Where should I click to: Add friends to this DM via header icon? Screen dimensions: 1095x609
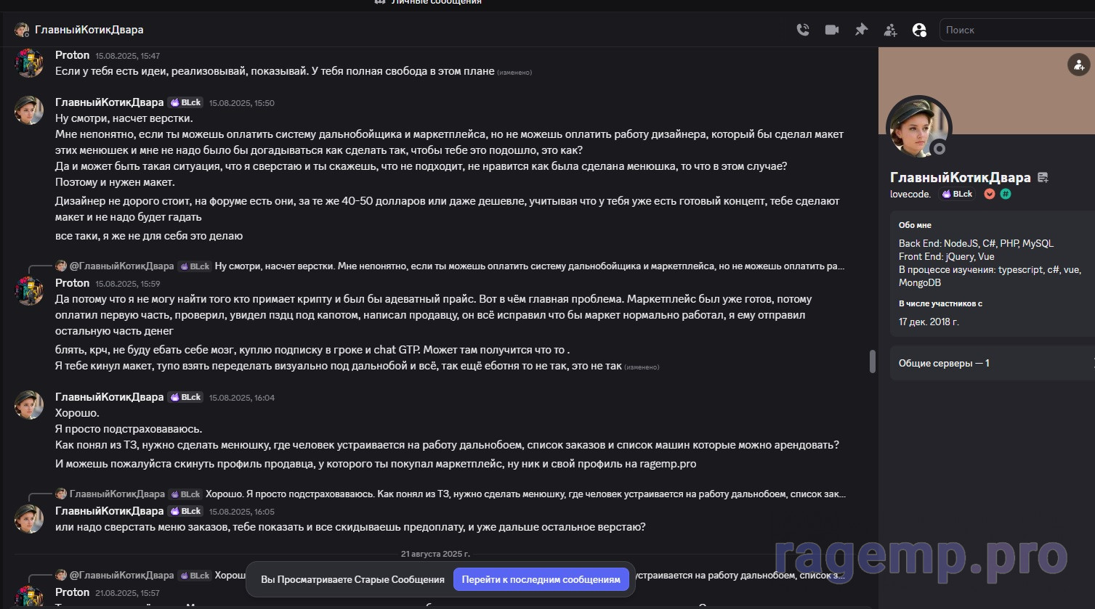pyautogui.click(x=890, y=30)
